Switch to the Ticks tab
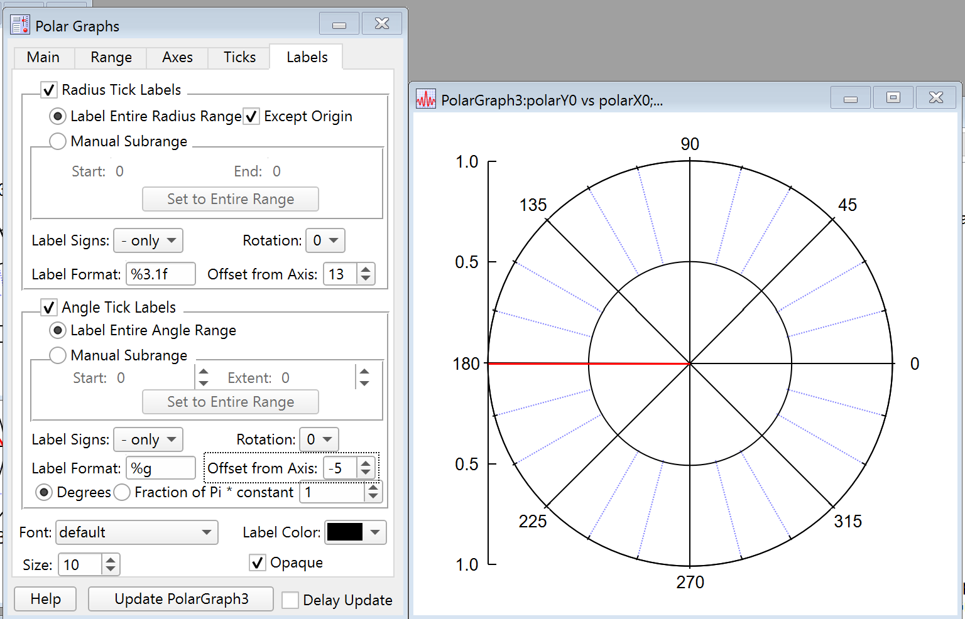 [239, 57]
